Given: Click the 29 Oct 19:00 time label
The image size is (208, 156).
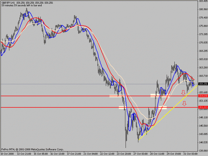Looking at the screenshot, I should tap(174, 154).
